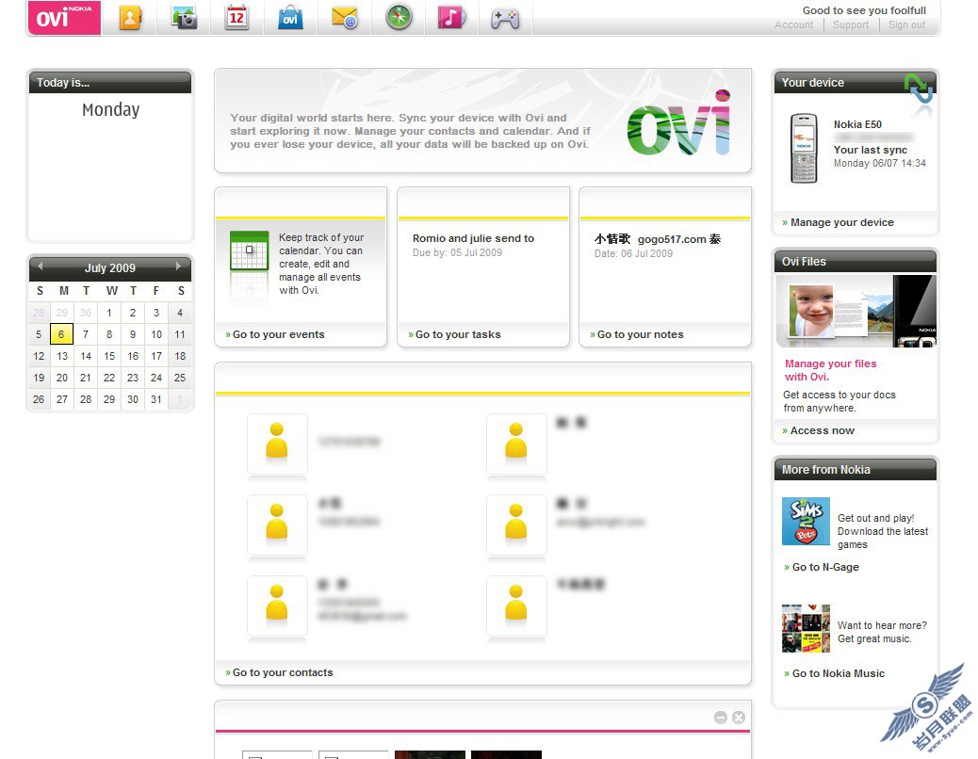
Task: Click the Nokia E50 phone image
Action: click(x=804, y=148)
